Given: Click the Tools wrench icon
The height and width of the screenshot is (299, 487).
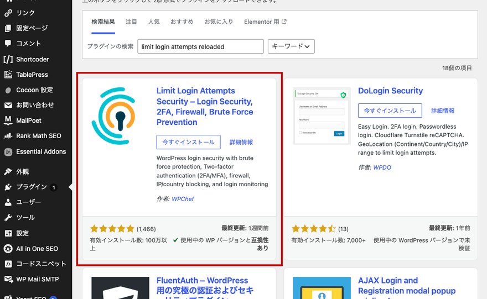Looking at the screenshot, I should [8, 218].
